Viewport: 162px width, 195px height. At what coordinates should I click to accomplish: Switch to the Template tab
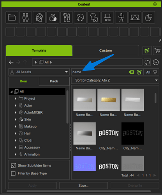click(39, 50)
